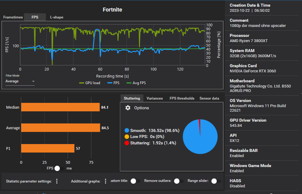This screenshot has height=194, width=302.
Task: Open the Filter Mode Average dropdown
Action: tap(20, 81)
